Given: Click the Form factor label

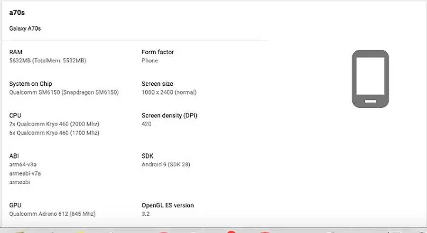Looking at the screenshot, I should (158, 52).
